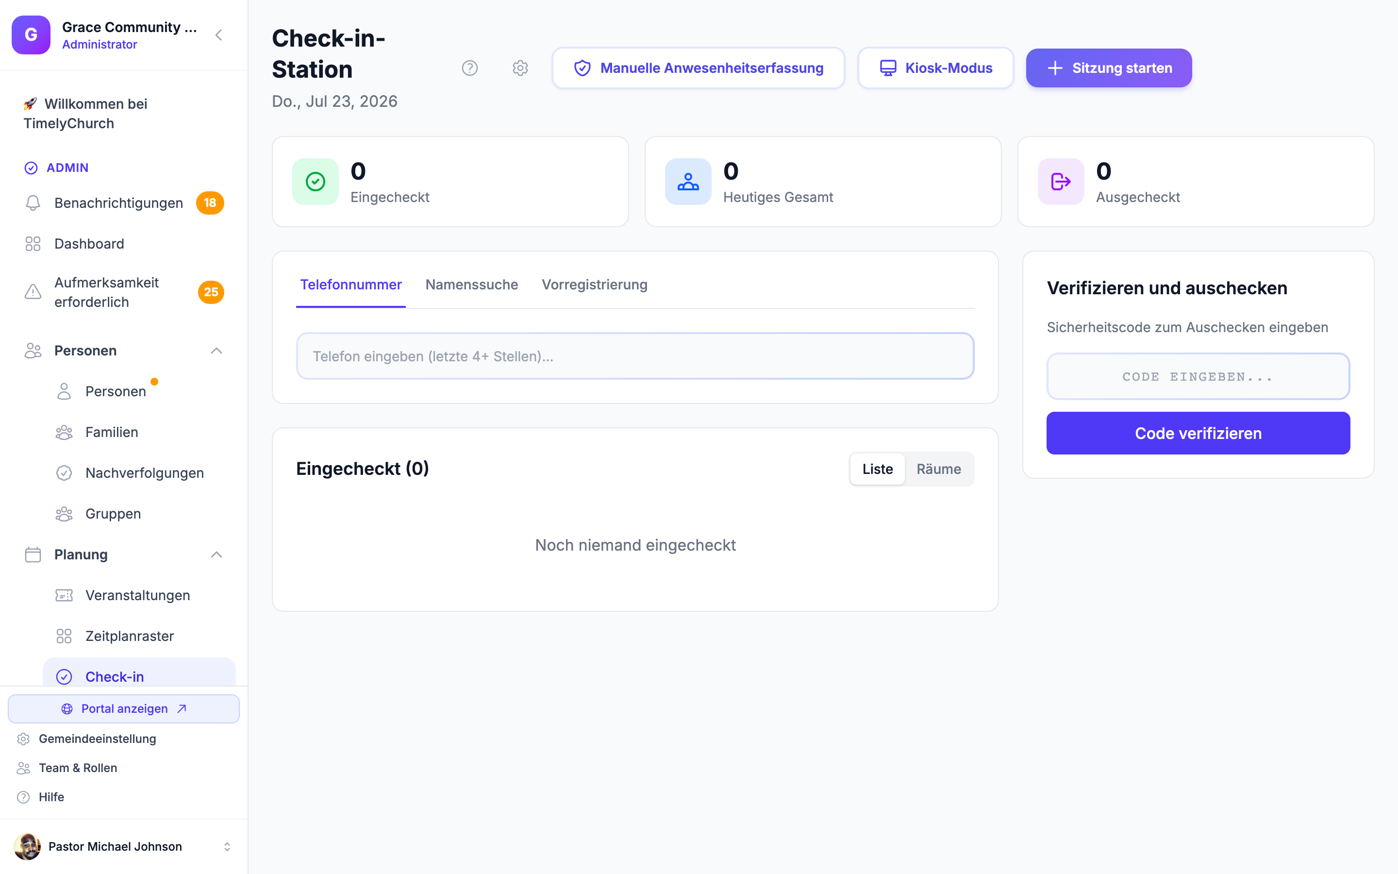This screenshot has width=1398, height=874.
Task: Collapse the Planung section chevron
Action: coord(216,555)
